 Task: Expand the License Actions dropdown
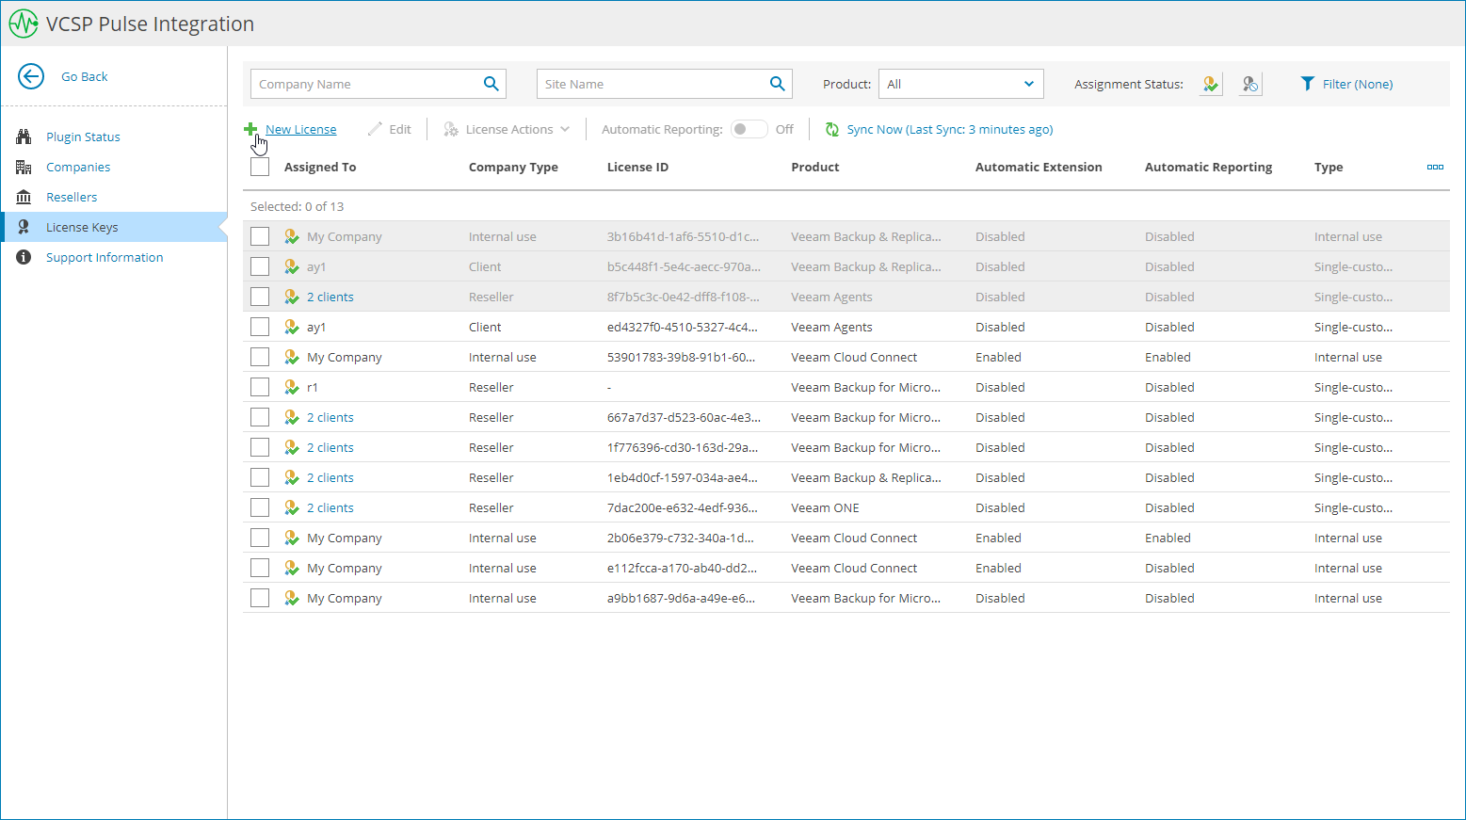click(508, 130)
